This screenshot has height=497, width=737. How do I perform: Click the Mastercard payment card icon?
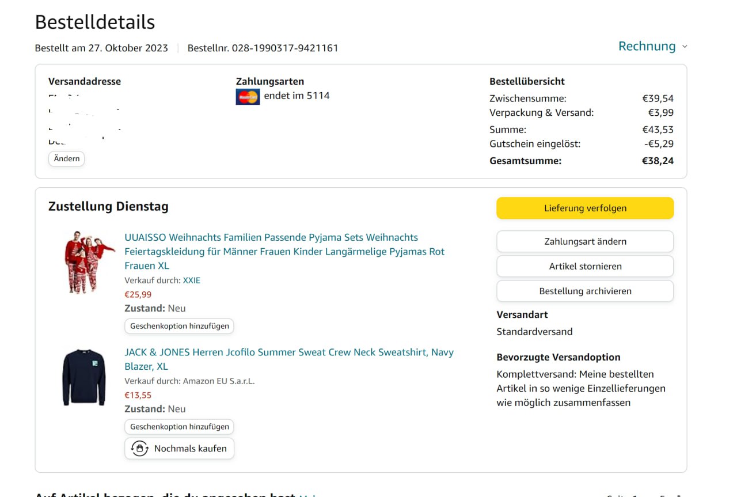tap(248, 96)
